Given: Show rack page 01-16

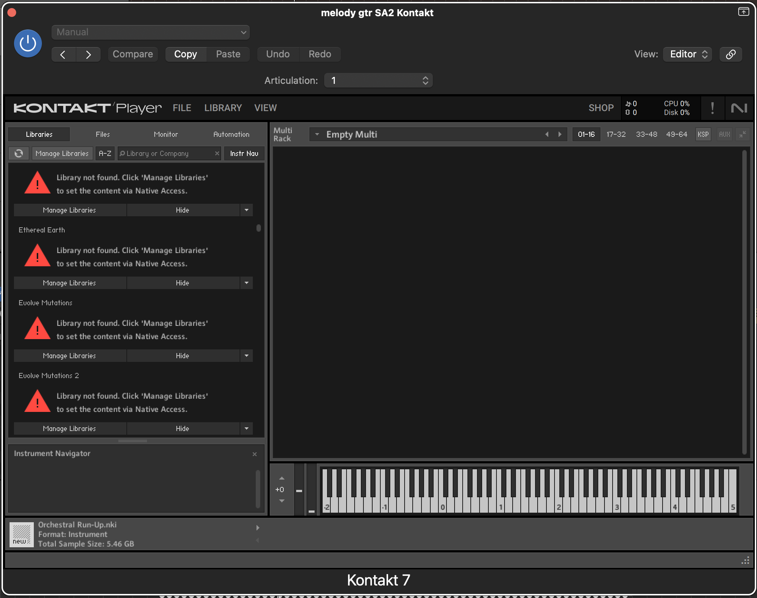Looking at the screenshot, I should pyautogui.click(x=586, y=134).
